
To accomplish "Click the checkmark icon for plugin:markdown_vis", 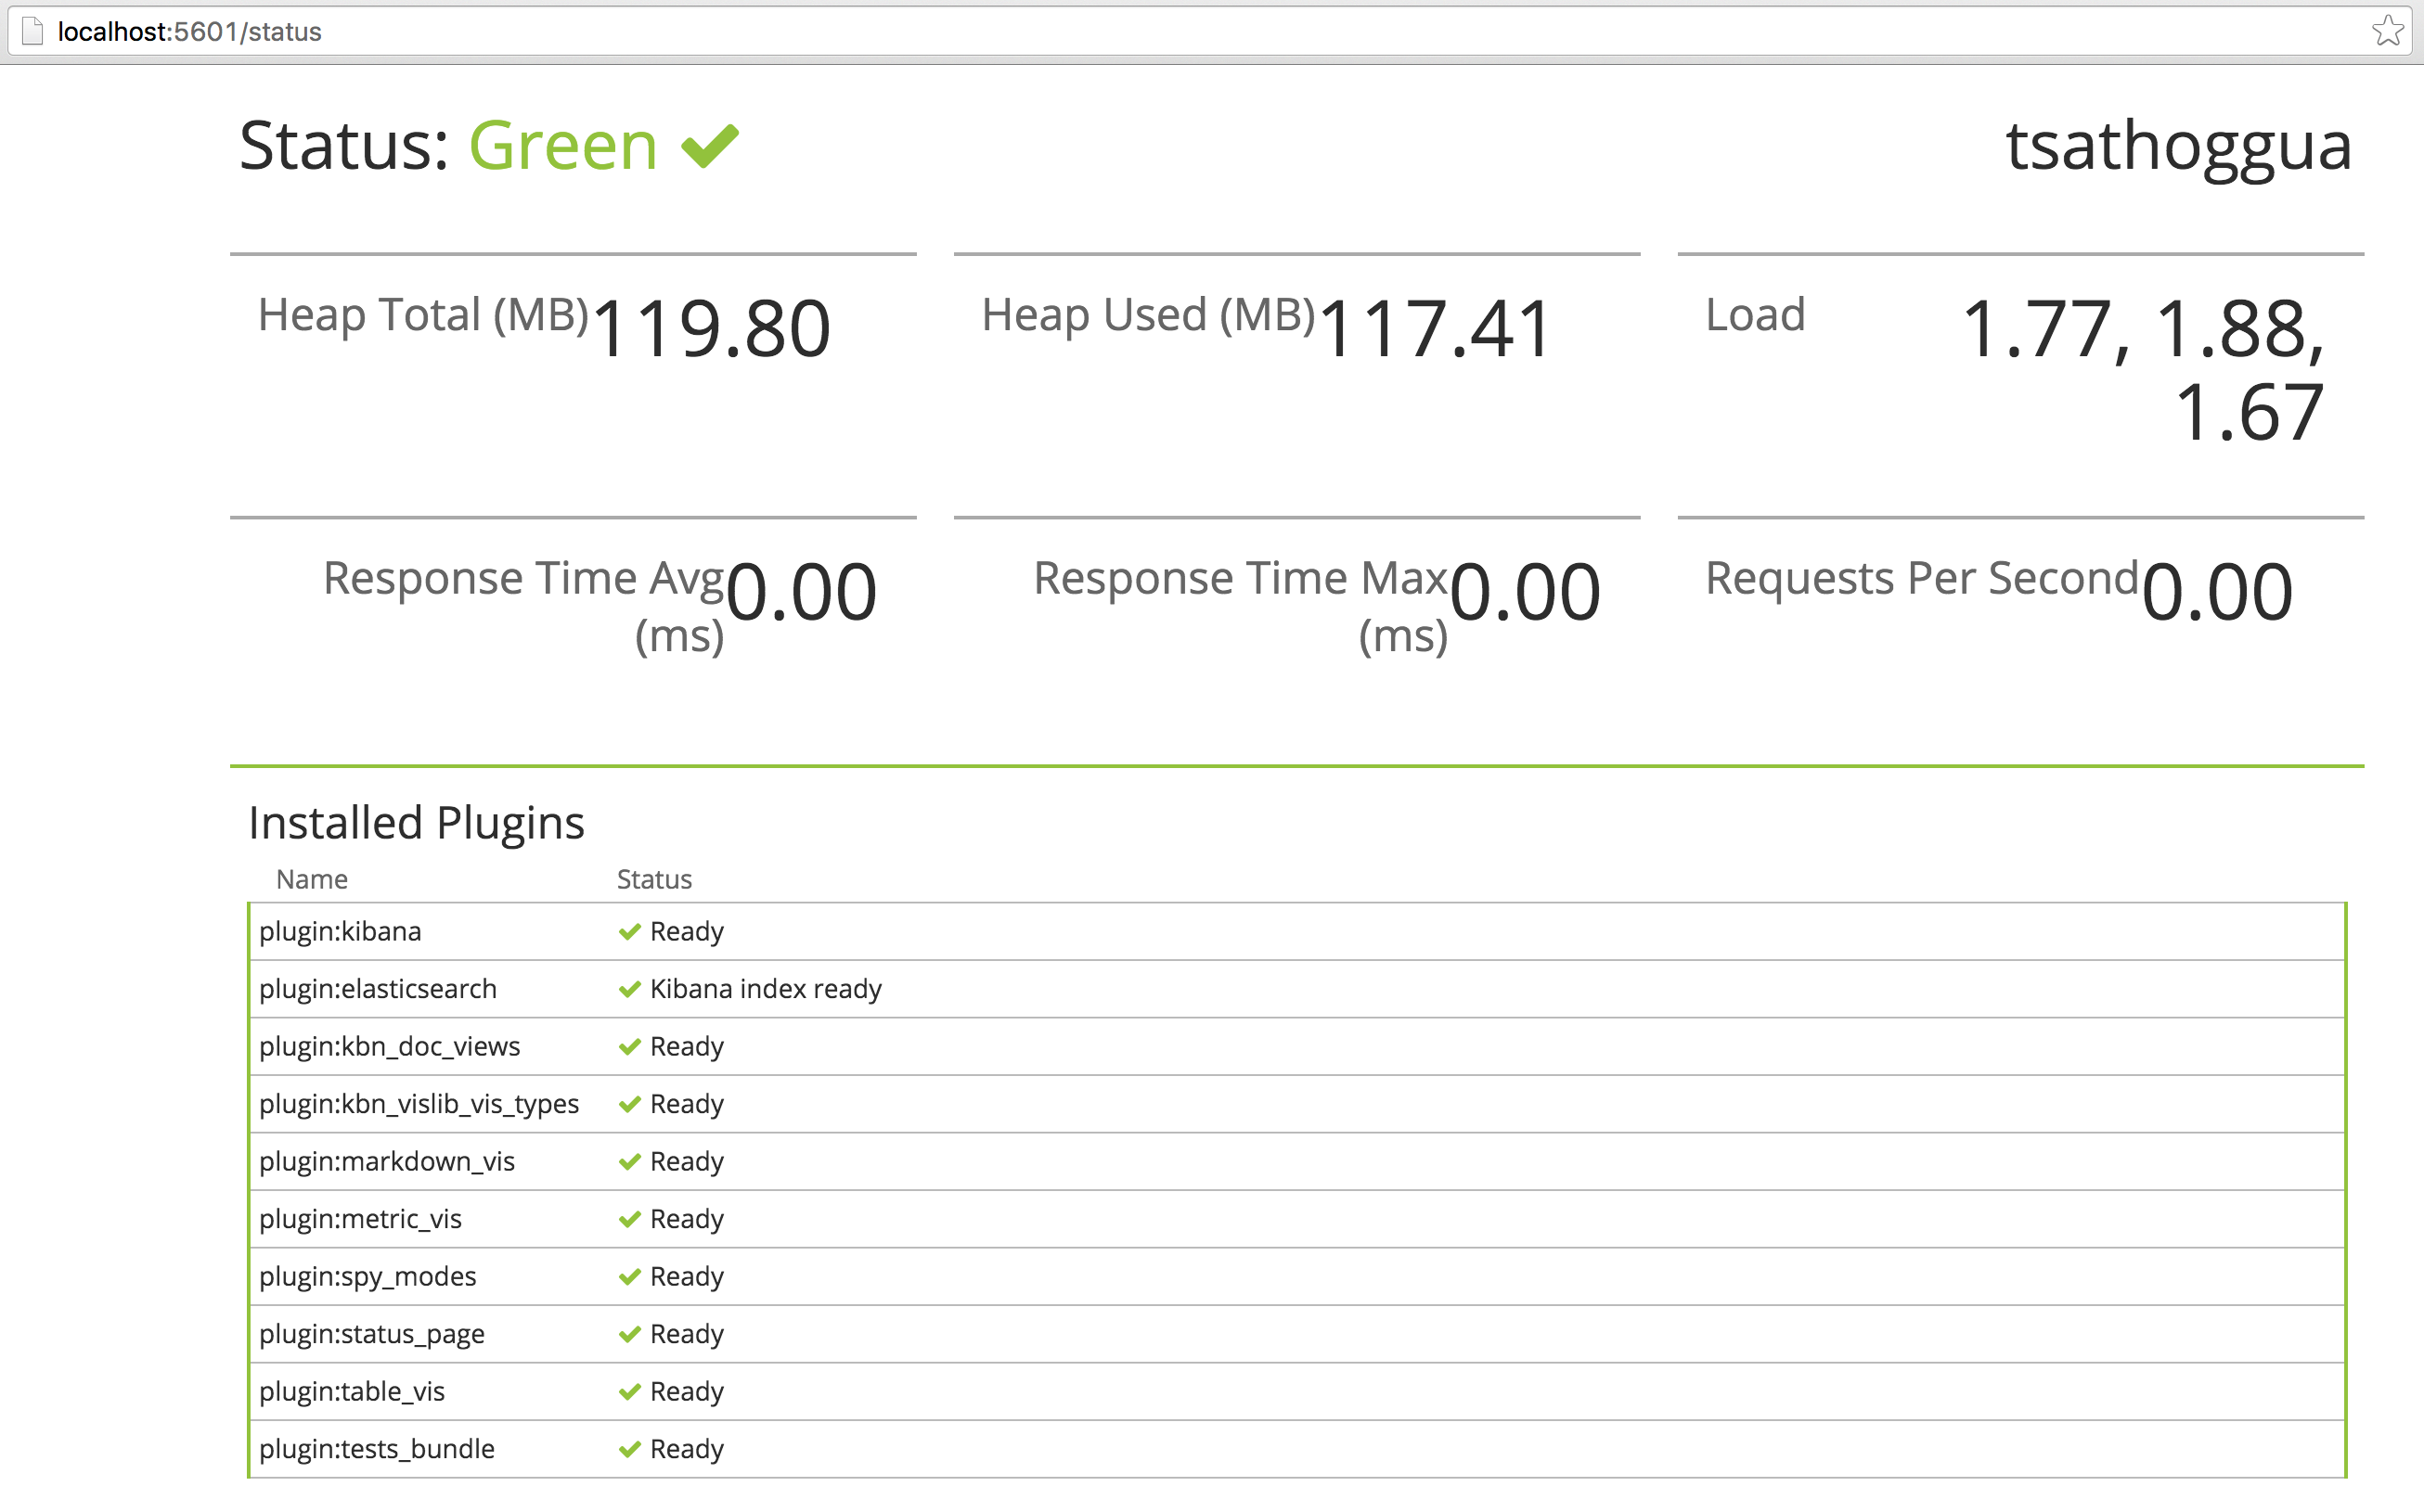I will (x=629, y=1162).
